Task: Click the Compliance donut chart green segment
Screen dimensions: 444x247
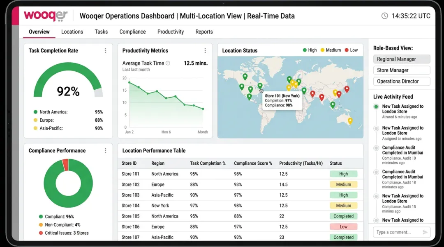Action: coord(68,202)
